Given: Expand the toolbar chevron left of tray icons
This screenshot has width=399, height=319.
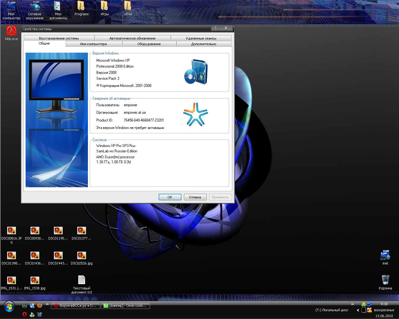Looking at the screenshot, I should [x=353, y=304].
